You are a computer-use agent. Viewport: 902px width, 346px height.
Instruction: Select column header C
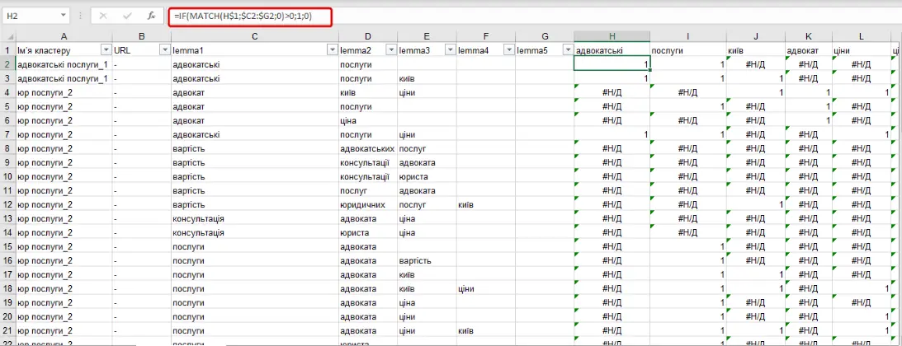pyautogui.click(x=254, y=37)
